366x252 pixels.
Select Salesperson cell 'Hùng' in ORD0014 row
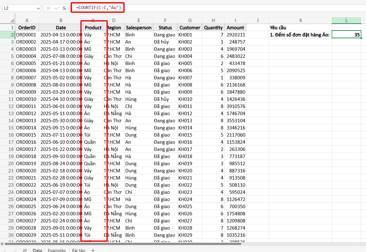[x=139, y=128]
